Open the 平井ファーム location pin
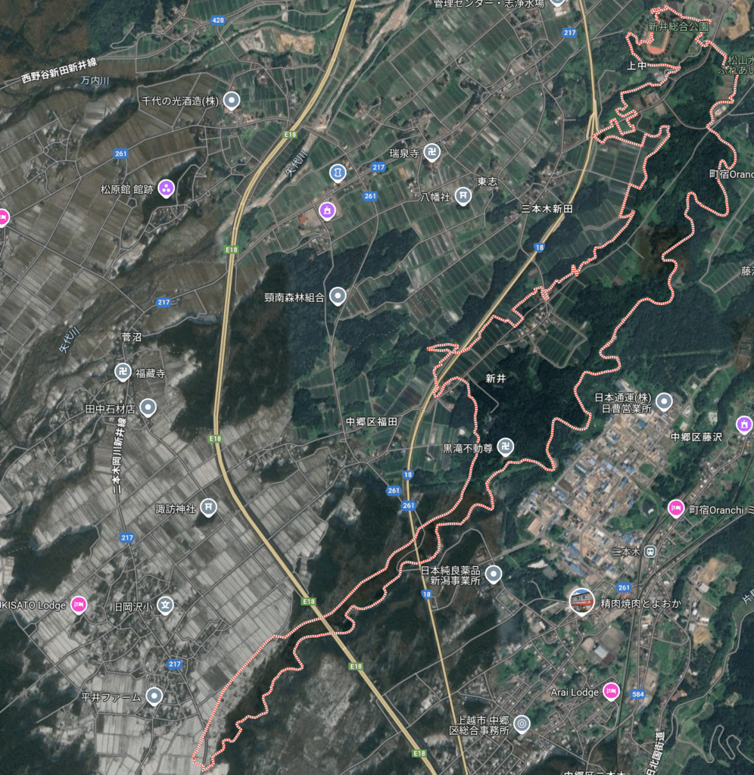 (154, 696)
